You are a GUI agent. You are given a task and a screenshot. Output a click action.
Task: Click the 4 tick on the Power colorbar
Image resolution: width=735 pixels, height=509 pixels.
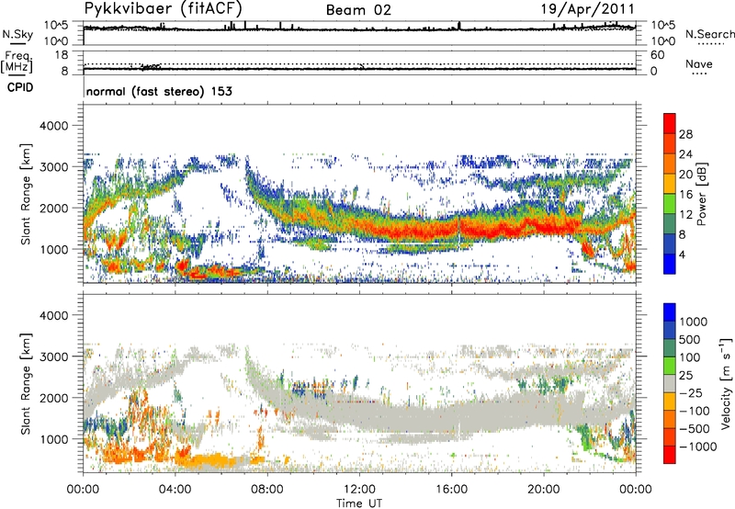682,254
